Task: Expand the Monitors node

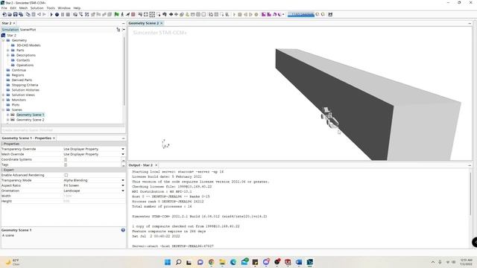Action: (3, 100)
